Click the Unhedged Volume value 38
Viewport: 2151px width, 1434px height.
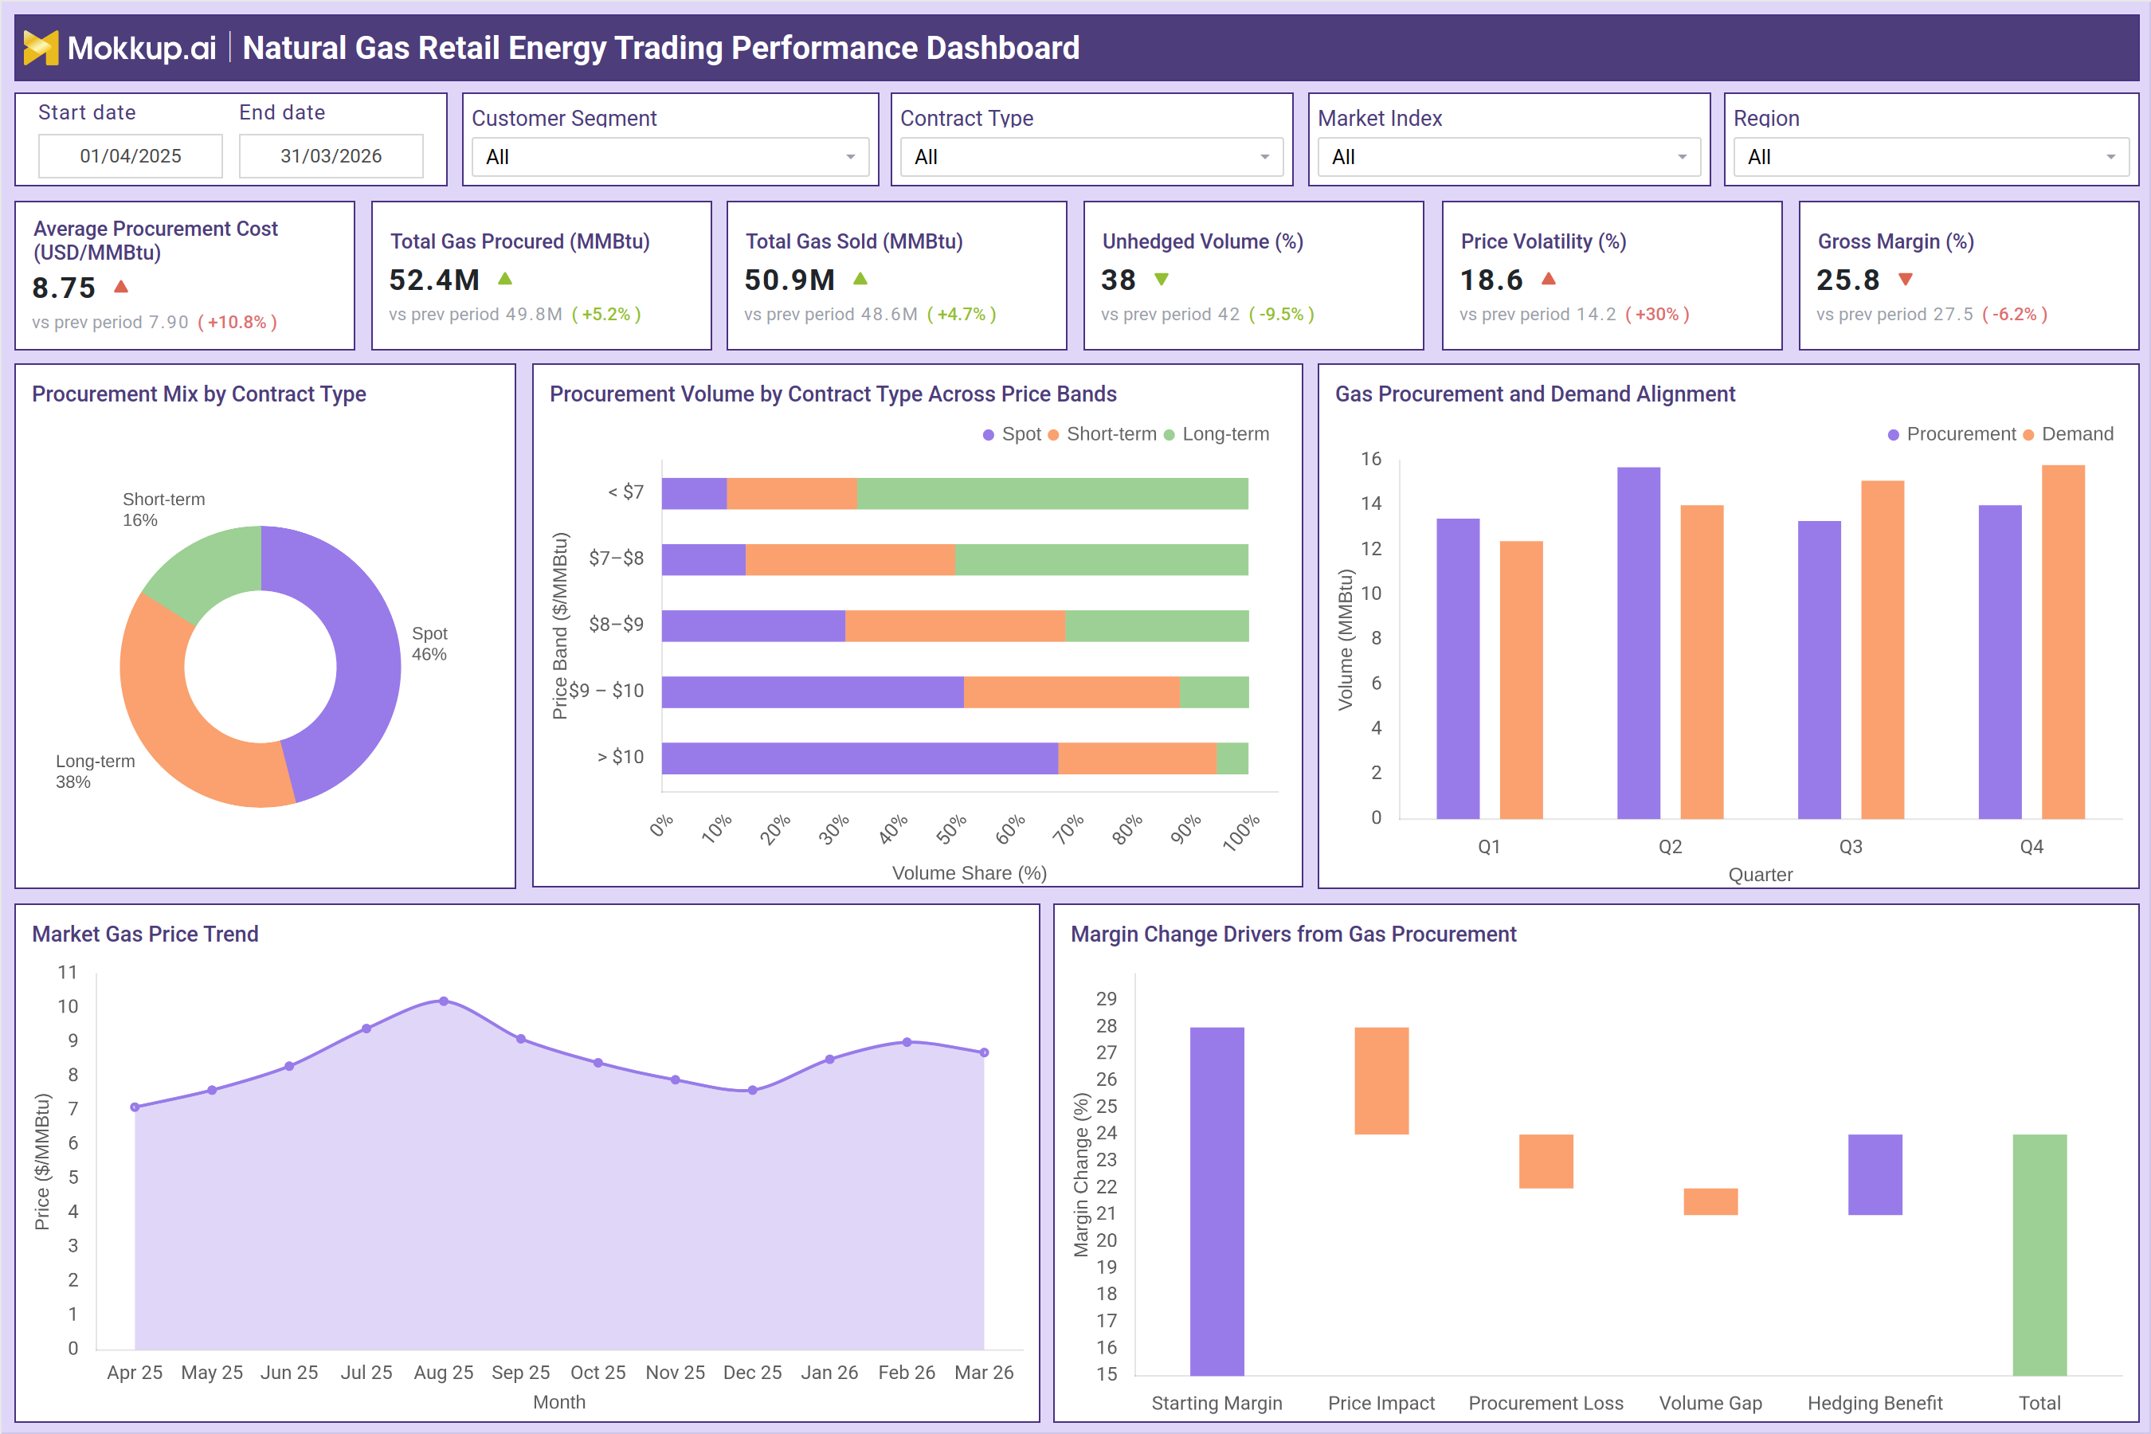pyautogui.click(x=1119, y=280)
